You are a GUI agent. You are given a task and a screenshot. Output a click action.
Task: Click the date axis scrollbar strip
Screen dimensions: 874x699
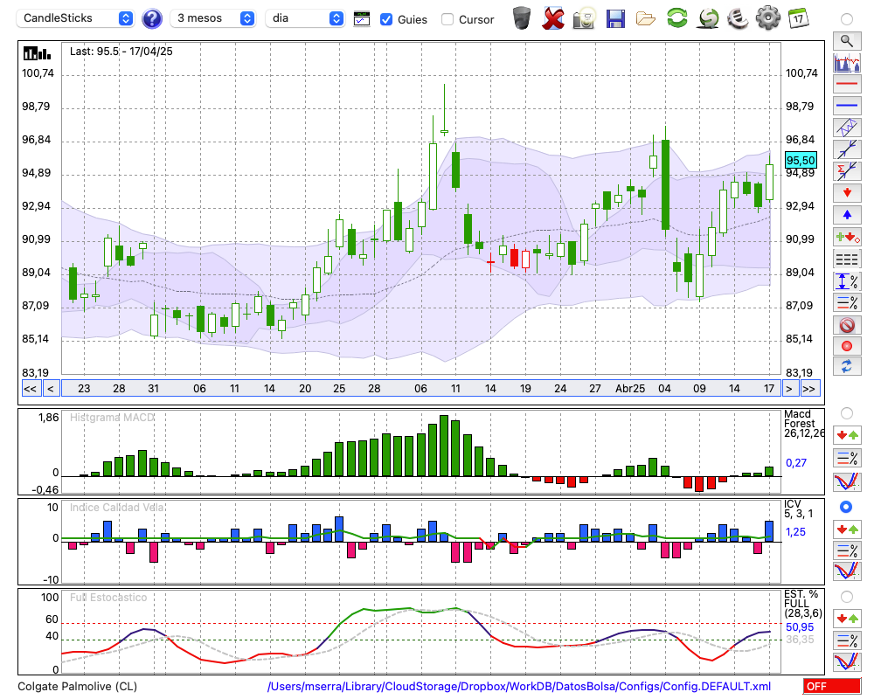click(420, 389)
